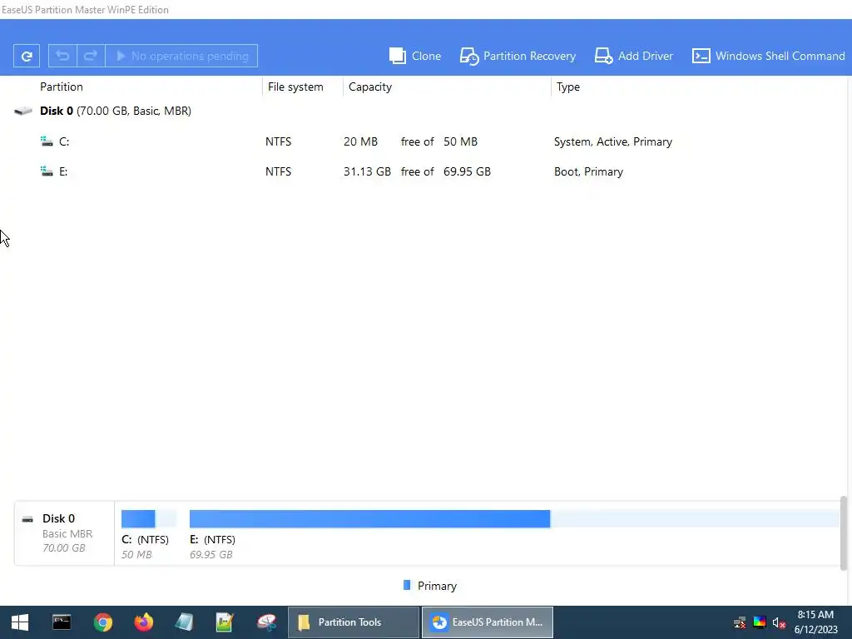The height and width of the screenshot is (639, 852).
Task: Open the red and white taskbar app
Action: pyautogui.click(x=266, y=622)
